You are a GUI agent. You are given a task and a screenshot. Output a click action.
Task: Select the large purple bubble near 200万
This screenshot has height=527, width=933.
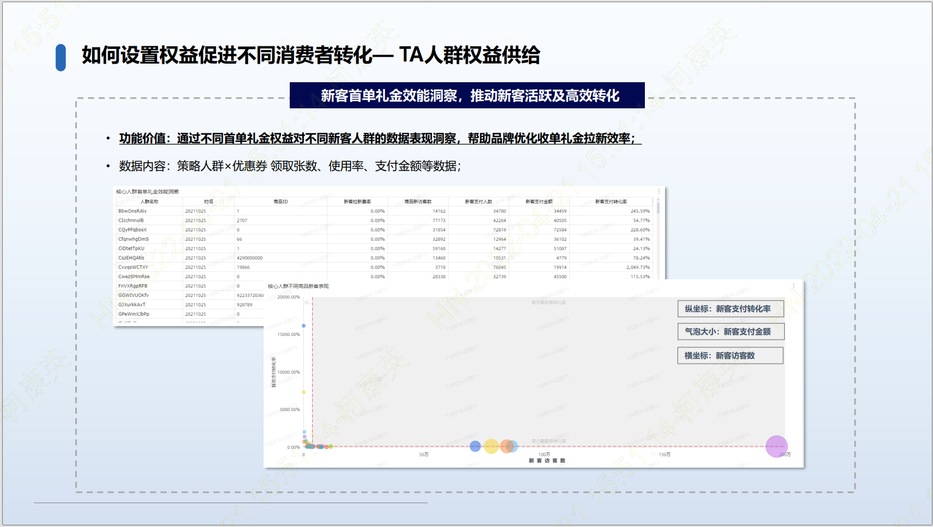point(777,446)
